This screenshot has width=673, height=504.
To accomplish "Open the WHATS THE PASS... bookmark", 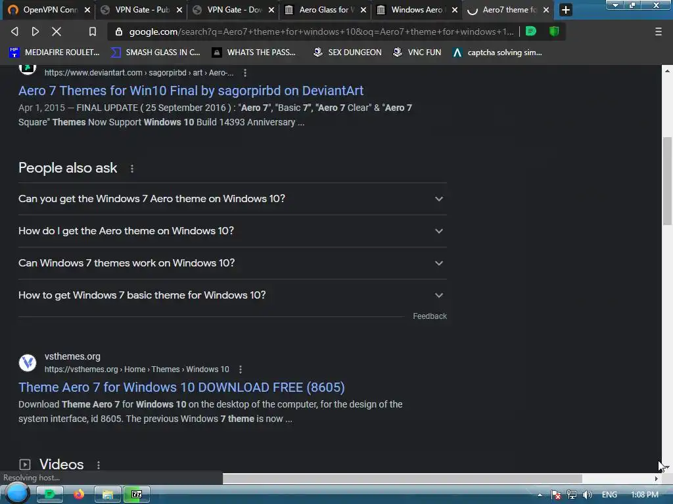I will 254,52.
